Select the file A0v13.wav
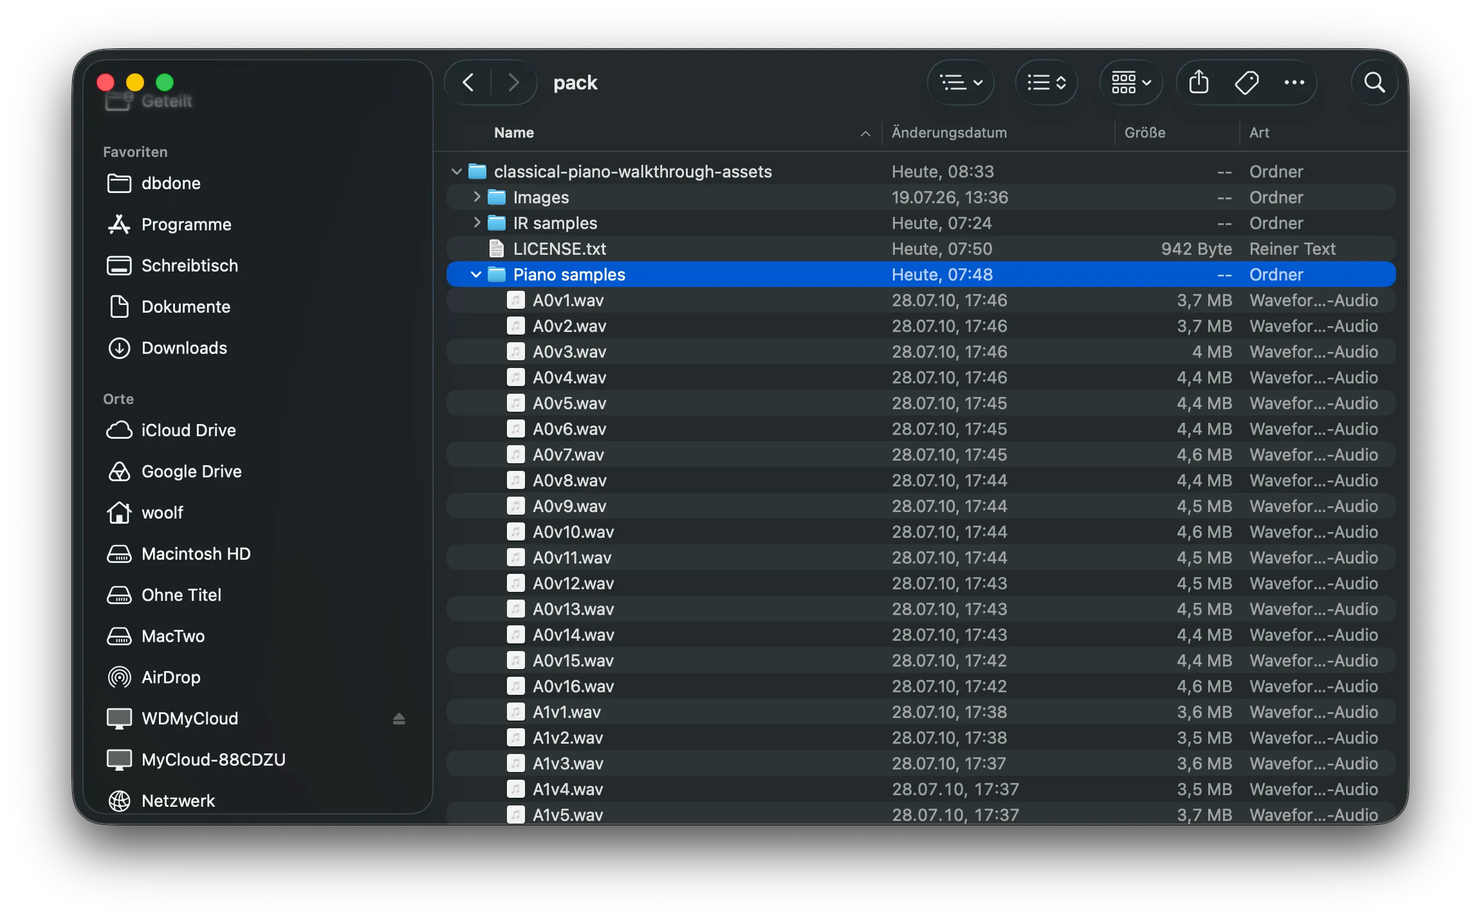 921,609
